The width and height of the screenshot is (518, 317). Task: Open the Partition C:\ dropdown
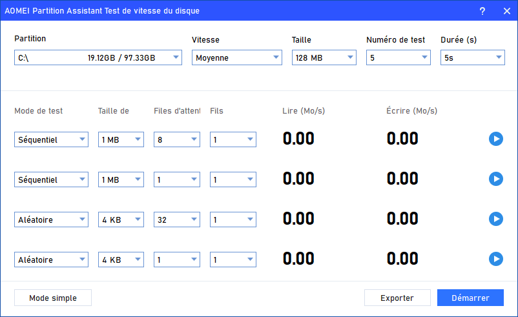pyautogui.click(x=98, y=58)
